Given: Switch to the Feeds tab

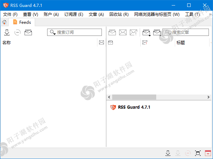Looking at the screenshot, I should [22, 22].
